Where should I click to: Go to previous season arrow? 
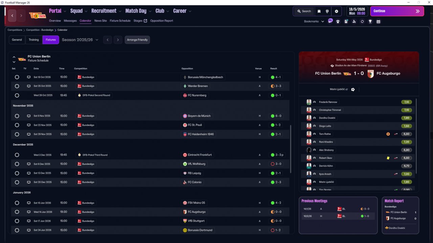pos(107,40)
